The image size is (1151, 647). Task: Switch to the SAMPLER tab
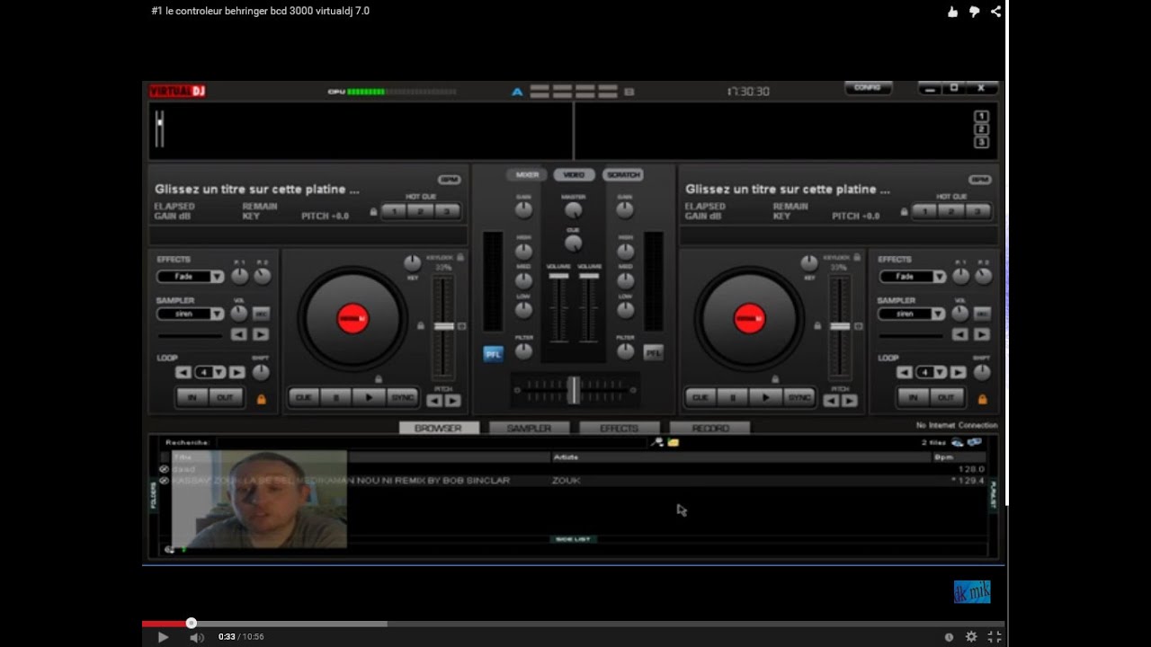pyautogui.click(x=529, y=429)
